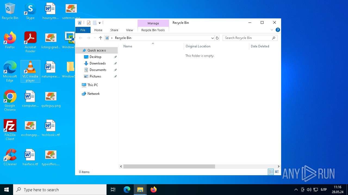Viewport: 348px width, 195px height.
Task: Click the Properties icon in quick access toolbar
Action: coord(89,23)
